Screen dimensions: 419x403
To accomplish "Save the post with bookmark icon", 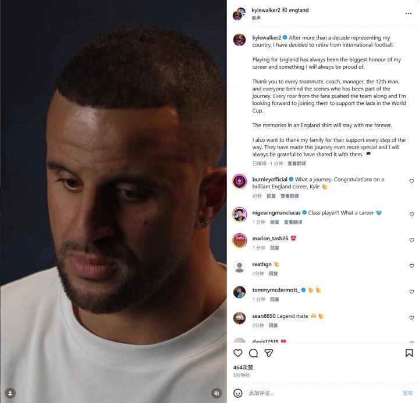I will click(x=409, y=353).
